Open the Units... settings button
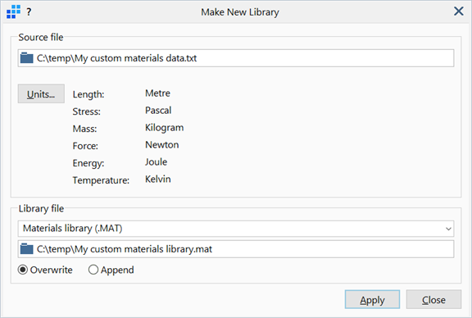 click(x=41, y=93)
